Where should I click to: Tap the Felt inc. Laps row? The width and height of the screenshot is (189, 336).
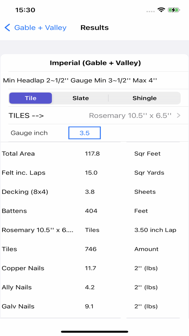pyautogui.click(x=94, y=173)
